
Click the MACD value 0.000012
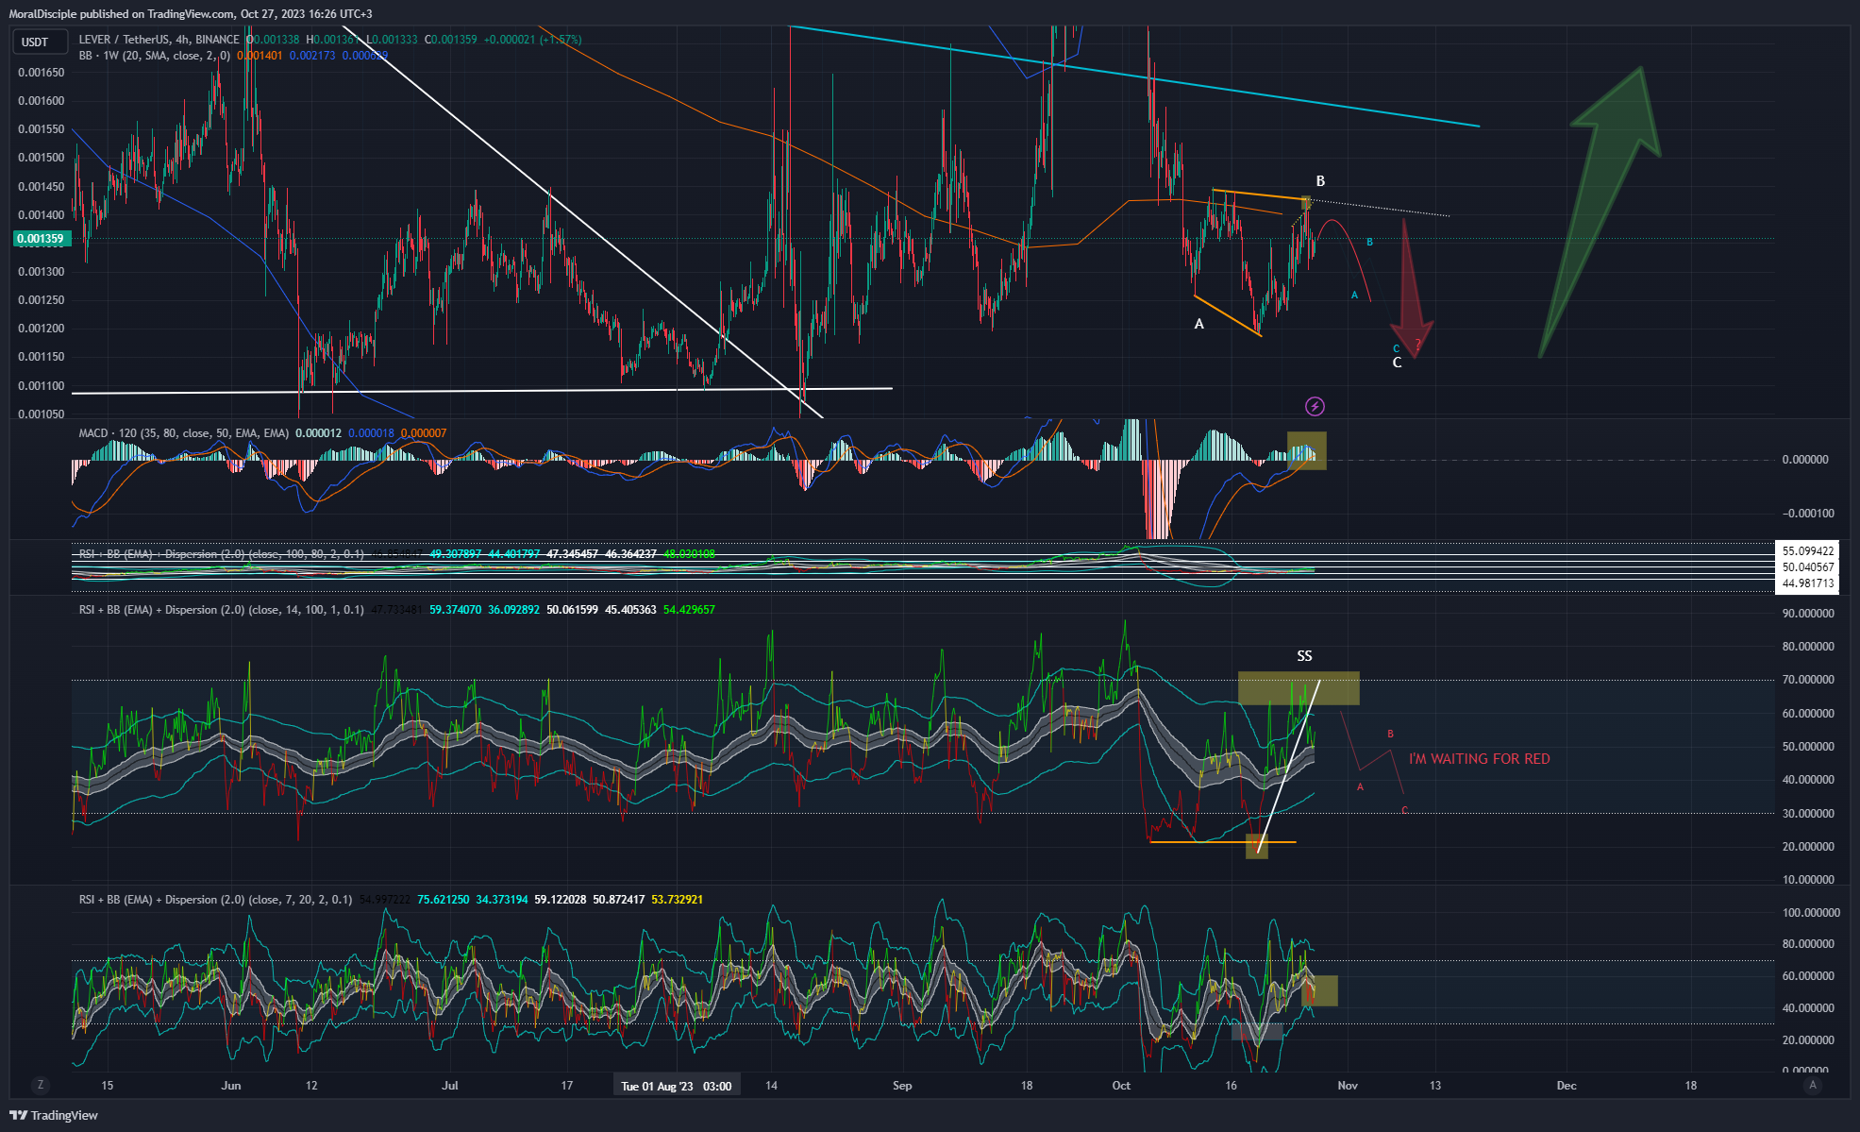[319, 433]
